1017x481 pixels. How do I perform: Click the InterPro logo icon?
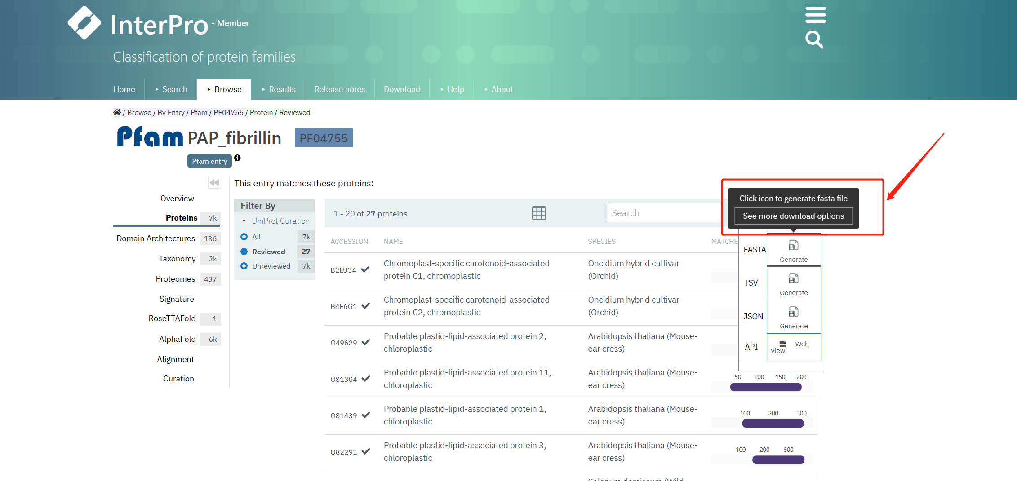[x=84, y=23]
